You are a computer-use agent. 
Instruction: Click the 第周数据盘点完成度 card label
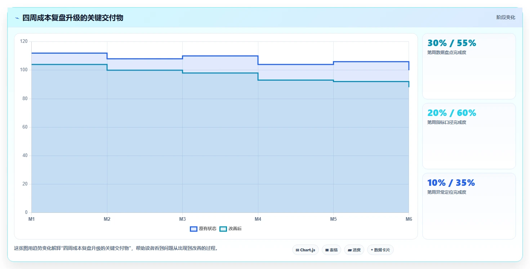(x=447, y=53)
